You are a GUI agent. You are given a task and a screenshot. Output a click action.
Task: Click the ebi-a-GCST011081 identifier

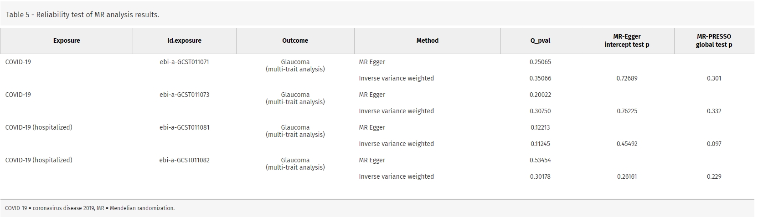pyautogui.click(x=184, y=127)
